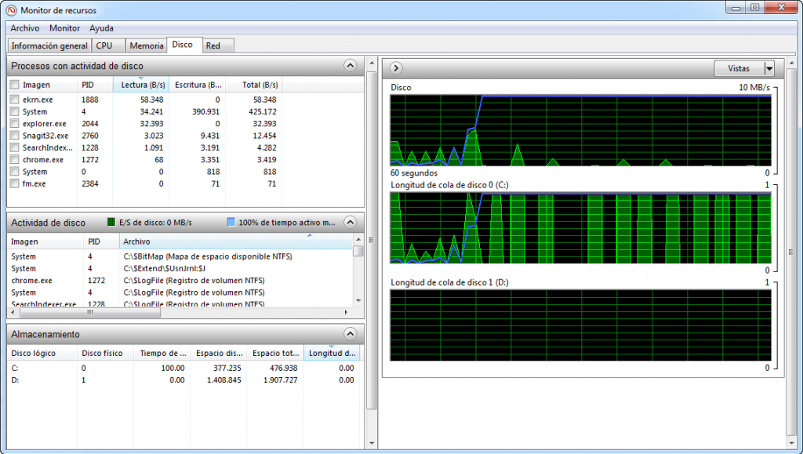This screenshot has width=803, height=454.
Task: Click right arrow of Actividad horizontal scrollbar
Action: click(x=346, y=312)
